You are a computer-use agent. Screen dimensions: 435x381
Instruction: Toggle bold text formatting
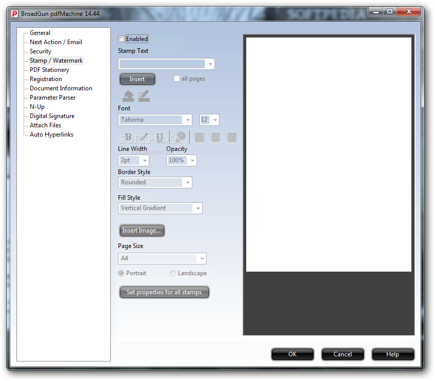pyautogui.click(x=128, y=137)
